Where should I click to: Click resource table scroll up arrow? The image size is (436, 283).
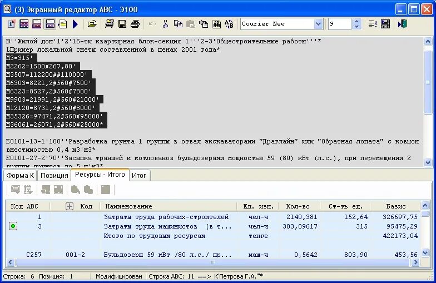coord(425,206)
